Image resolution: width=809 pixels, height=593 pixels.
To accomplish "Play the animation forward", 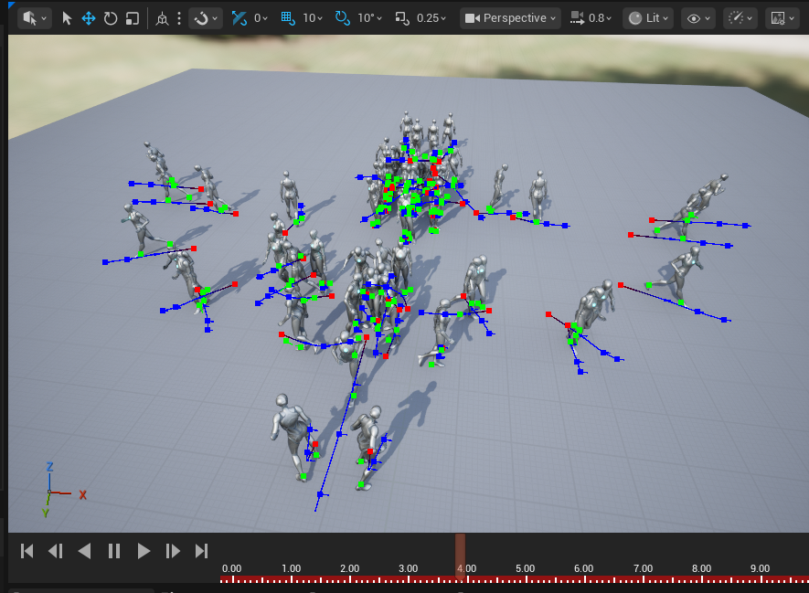I will tap(144, 550).
